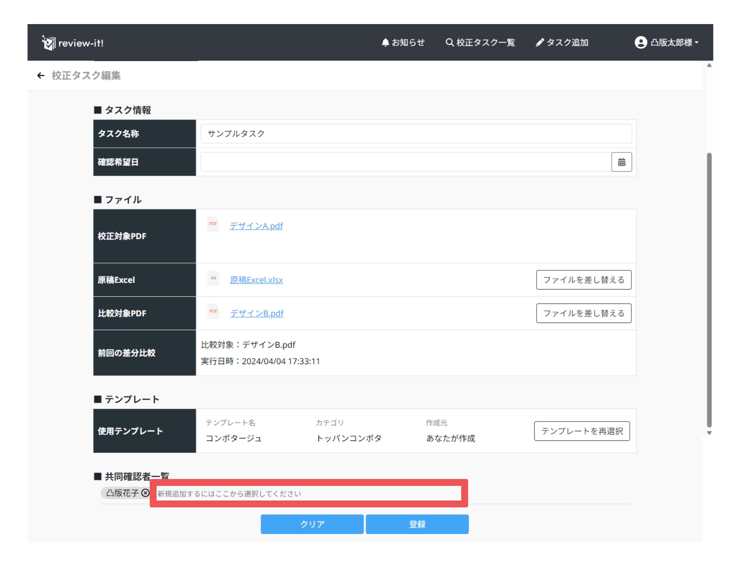
Task: Click the back arrow beside 校正タスク編集
Action: point(41,76)
